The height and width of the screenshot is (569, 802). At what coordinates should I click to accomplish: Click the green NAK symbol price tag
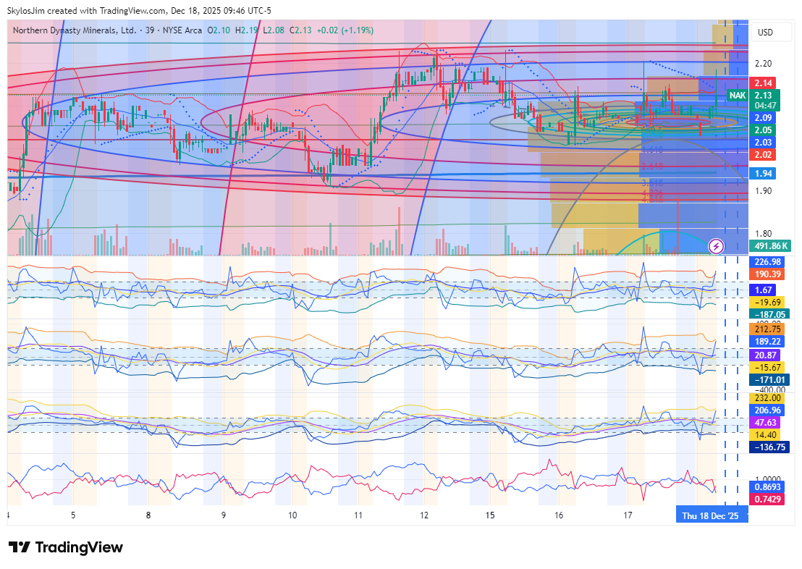[737, 96]
